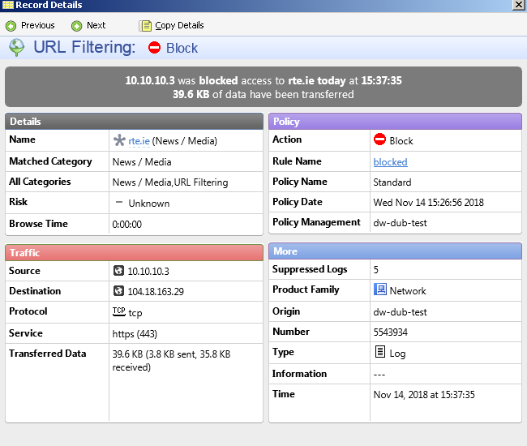Click the gray summary banner about blocked access

click(x=263, y=87)
